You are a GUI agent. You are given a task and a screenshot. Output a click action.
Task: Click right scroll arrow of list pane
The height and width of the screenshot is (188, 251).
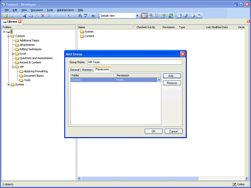(x=247, y=178)
